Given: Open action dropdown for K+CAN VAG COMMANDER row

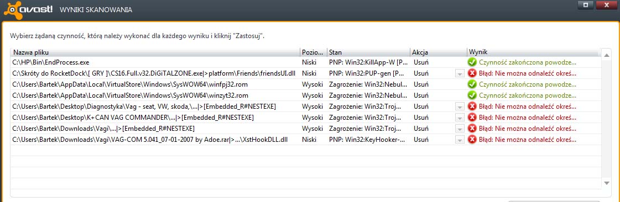Looking at the screenshot, I should (x=459, y=118).
